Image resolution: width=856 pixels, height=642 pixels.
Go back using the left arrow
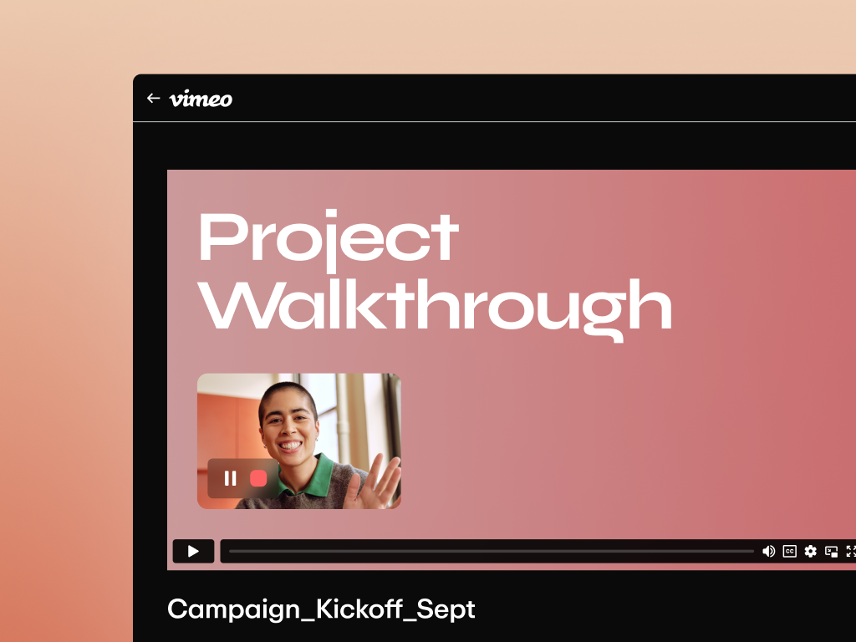click(153, 99)
